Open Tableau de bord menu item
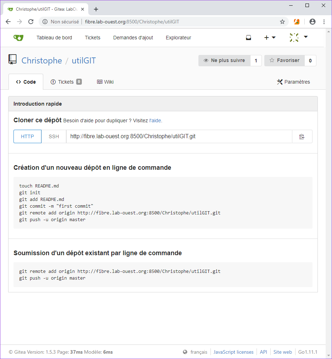 pos(54,38)
